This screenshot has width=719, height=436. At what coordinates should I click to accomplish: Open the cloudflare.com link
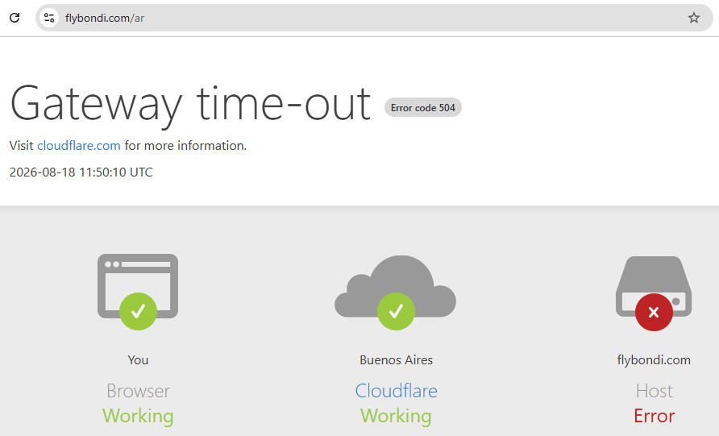point(79,145)
